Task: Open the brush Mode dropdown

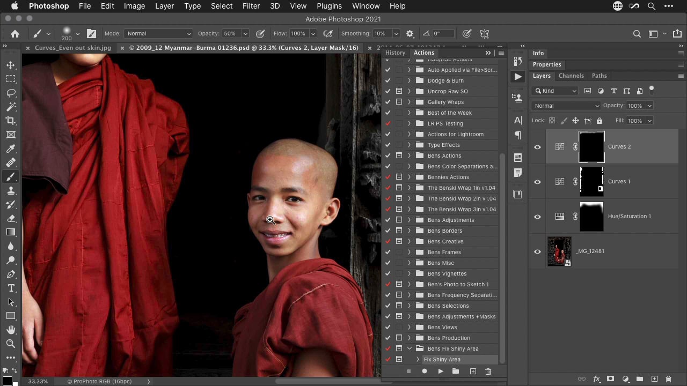Action: [x=158, y=33]
